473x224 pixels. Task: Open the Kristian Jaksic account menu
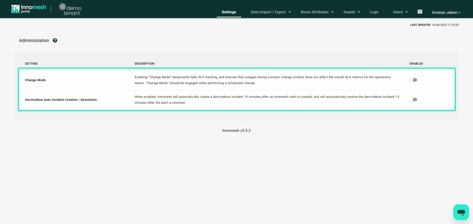446,12
